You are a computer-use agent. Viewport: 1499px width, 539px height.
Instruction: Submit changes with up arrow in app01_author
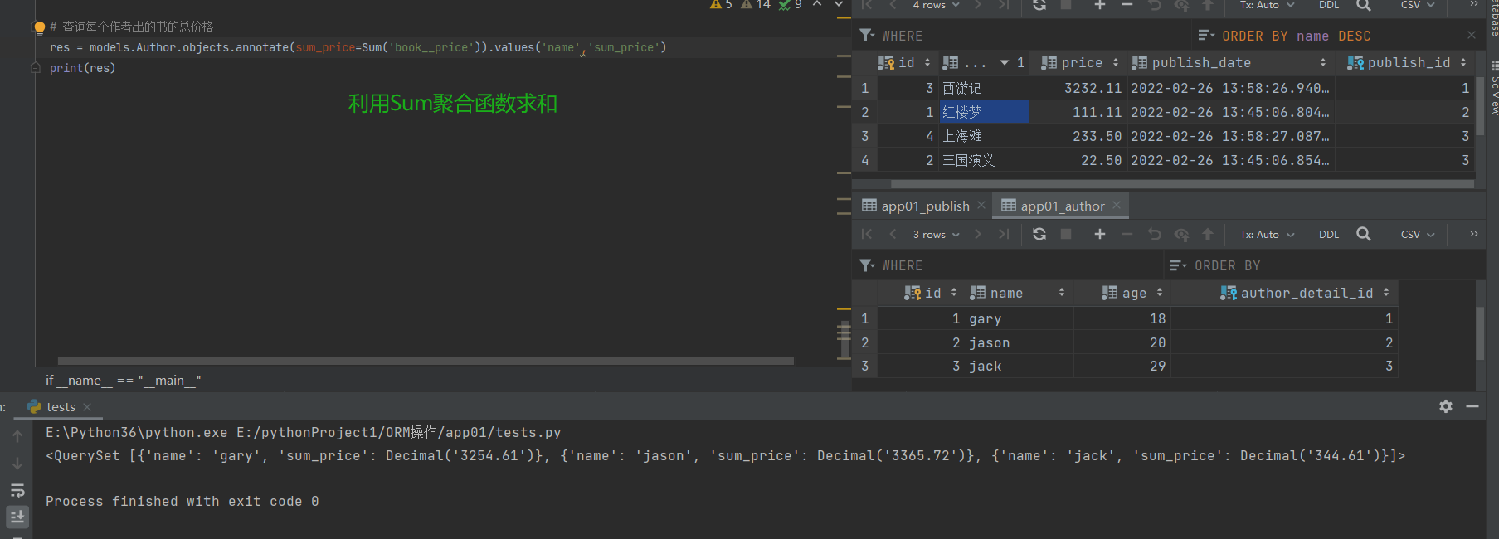pyautogui.click(x=1208, y=235)
